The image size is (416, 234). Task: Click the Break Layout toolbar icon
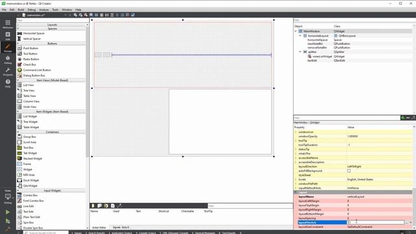[127, 15]
